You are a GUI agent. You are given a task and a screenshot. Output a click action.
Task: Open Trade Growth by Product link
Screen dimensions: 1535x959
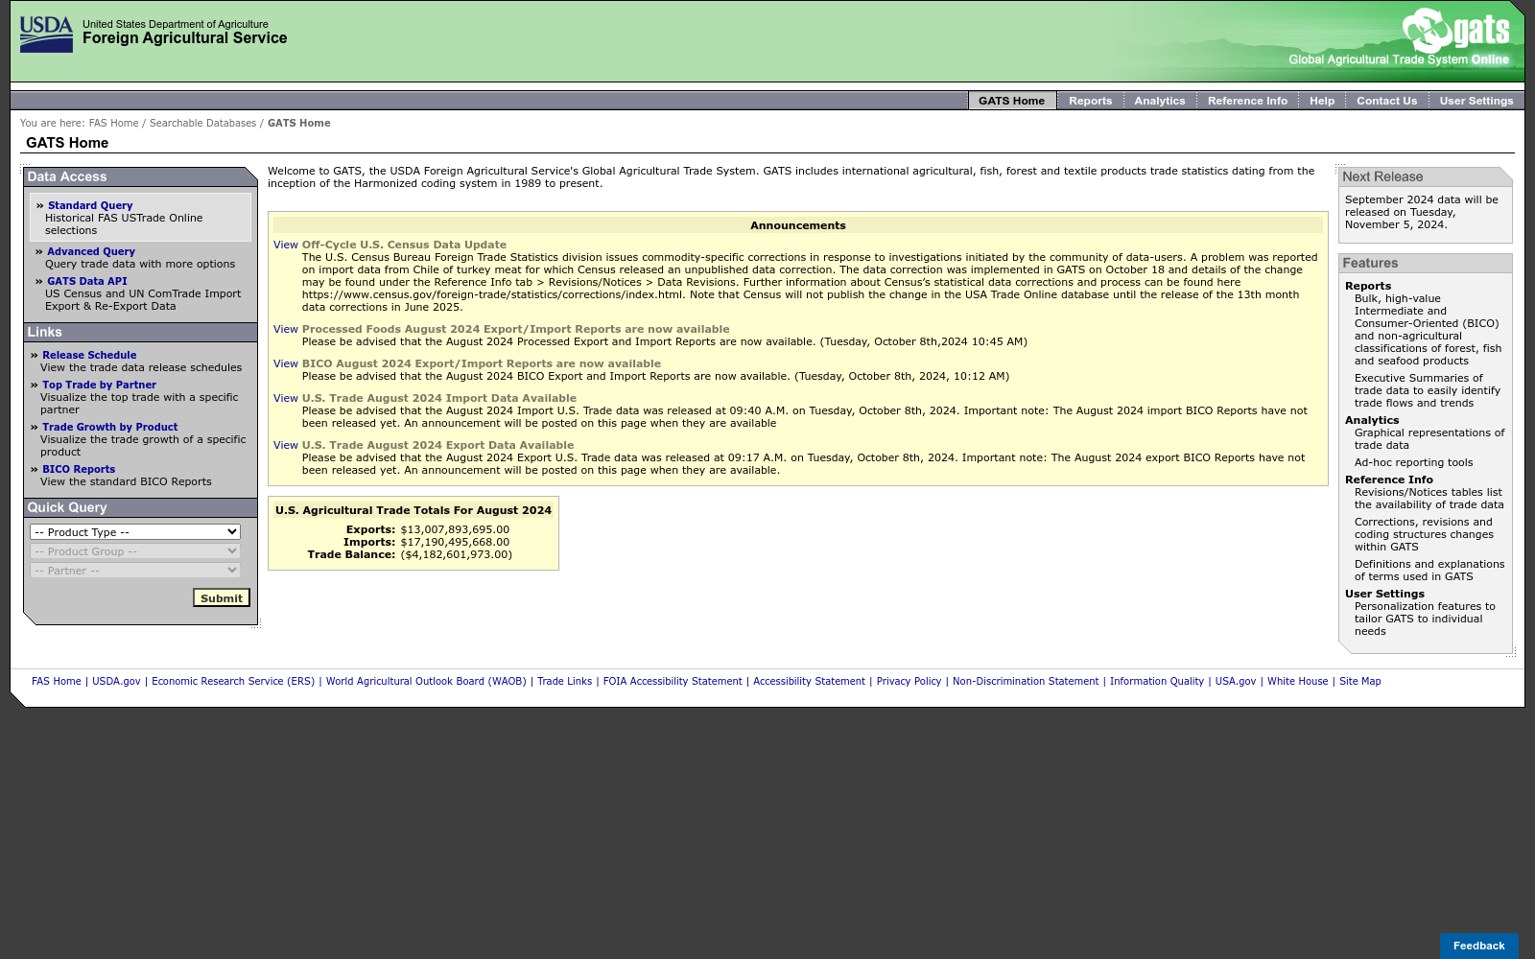pyautogui.click(x=109, y=428)
